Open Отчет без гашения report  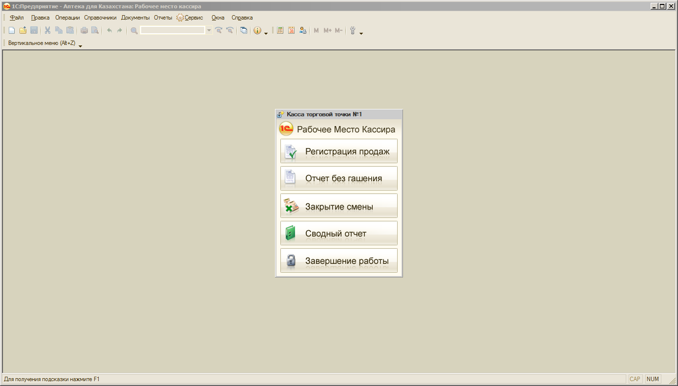coord(339,179)
